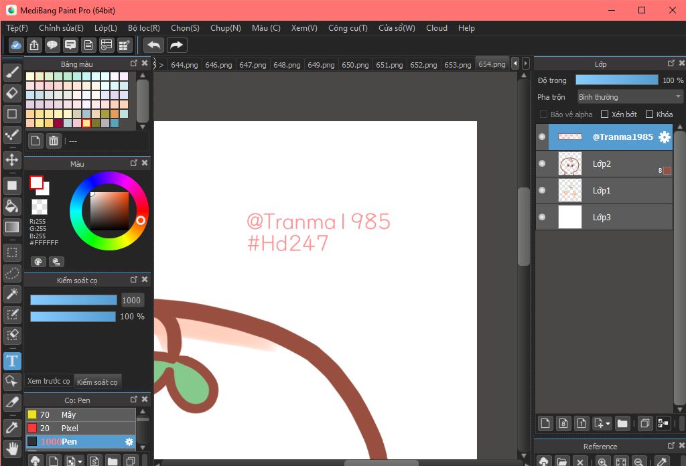Hide the @Tranma1985 layer
686x466 pixels.
[542, 137]
